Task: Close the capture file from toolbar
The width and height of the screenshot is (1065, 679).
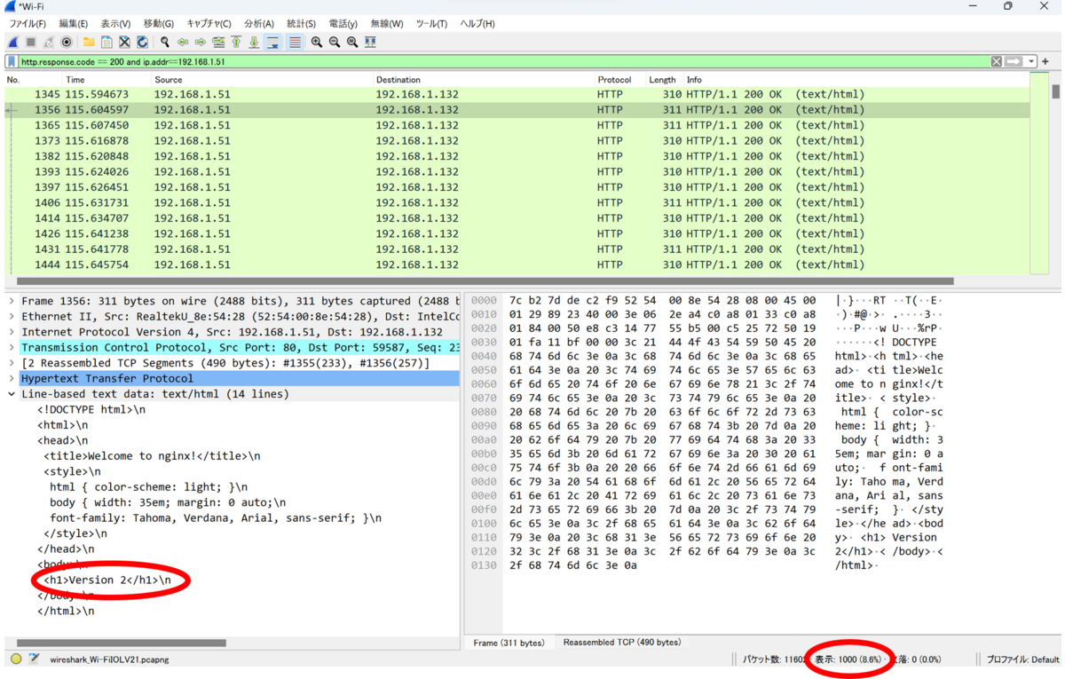Action: pos(124,42)
